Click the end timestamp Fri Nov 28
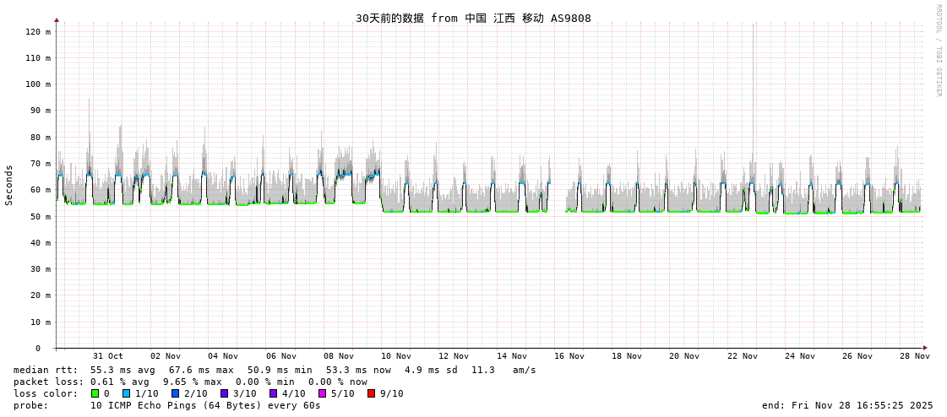Image resolution: width=947 pixels, height=417 pixels. pos(847,405)
